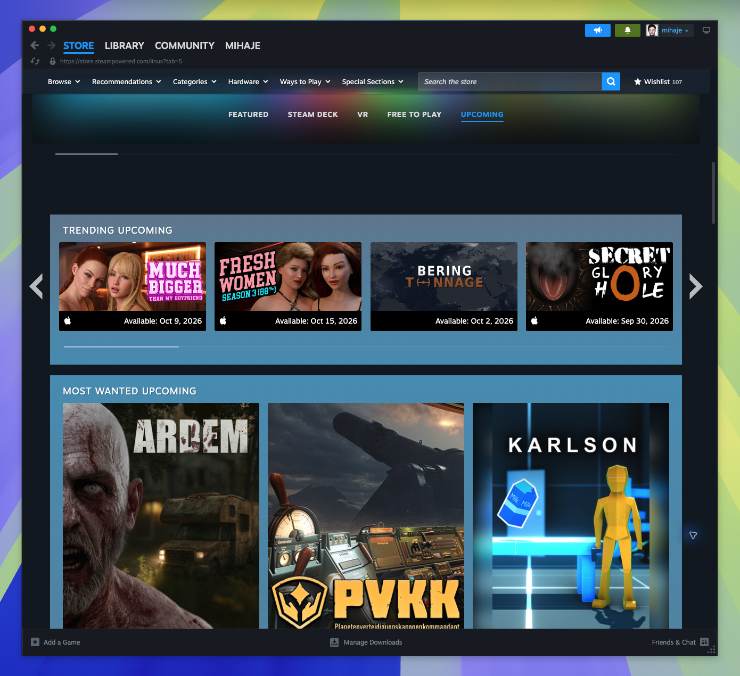Show next trending upcoming games arrow
Image resolution: width=740 pixels, height=676 pixels.
tap(696, 286)
